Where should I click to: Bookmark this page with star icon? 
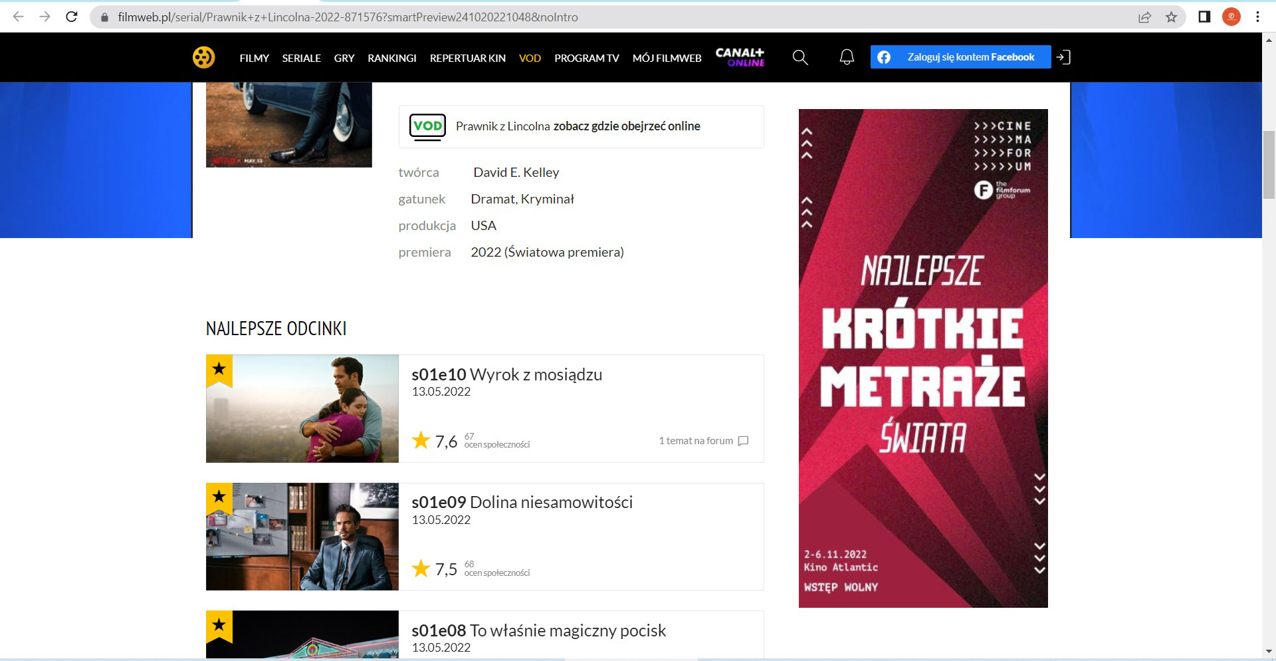[x=1172, y=17]
